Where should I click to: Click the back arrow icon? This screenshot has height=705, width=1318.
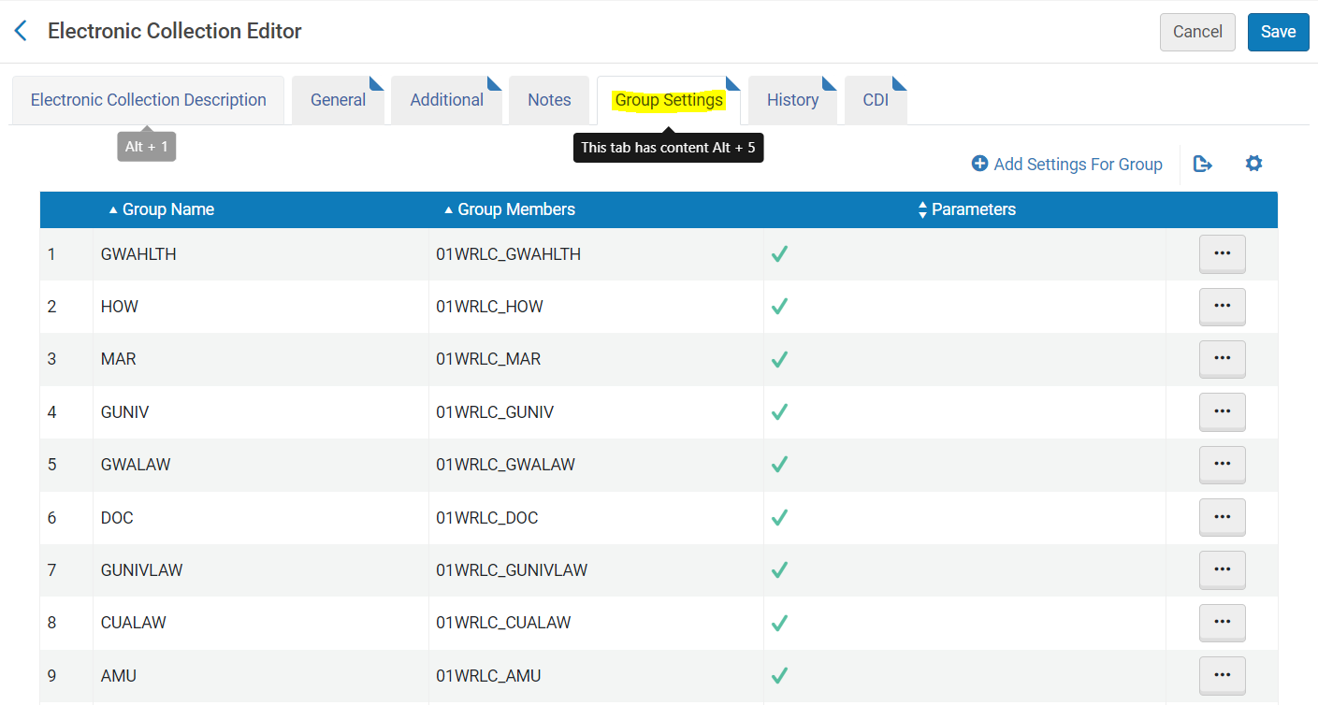(21, 32)
